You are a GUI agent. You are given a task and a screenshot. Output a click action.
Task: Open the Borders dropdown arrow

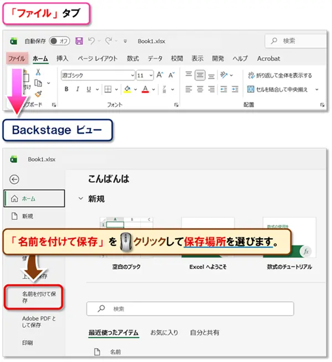coord(117,90)
